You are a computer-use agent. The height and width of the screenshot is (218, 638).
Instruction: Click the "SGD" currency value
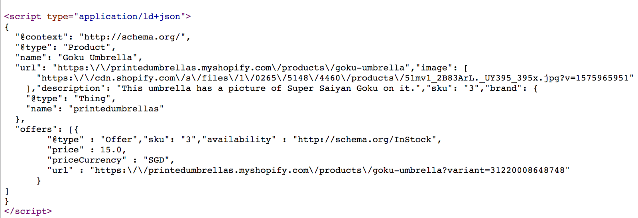[156, 160]
